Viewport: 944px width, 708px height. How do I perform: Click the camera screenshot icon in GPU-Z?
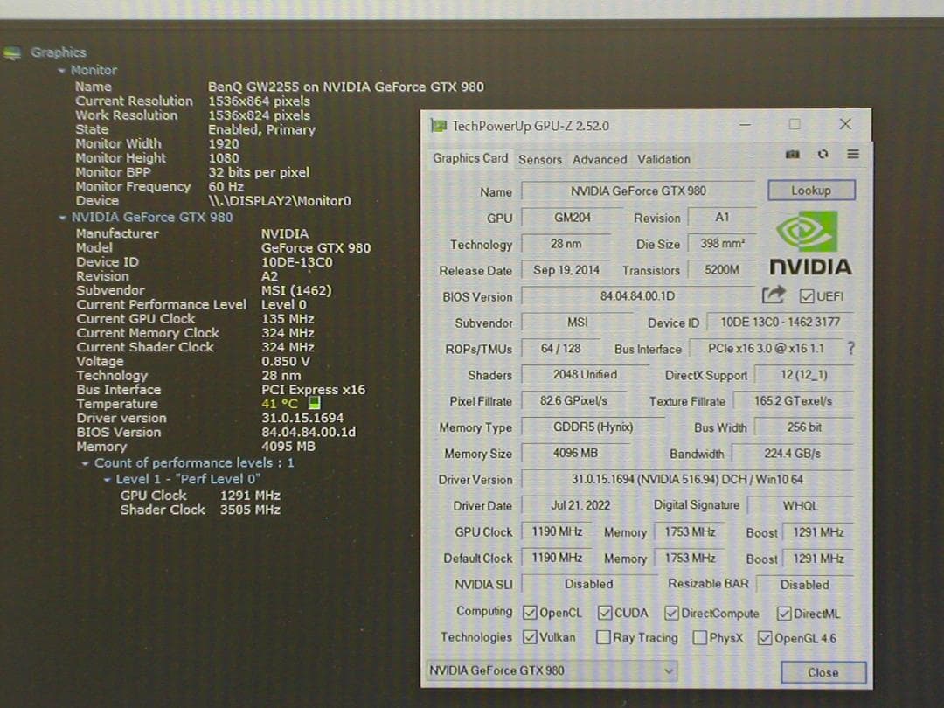[x=793, y=153]
